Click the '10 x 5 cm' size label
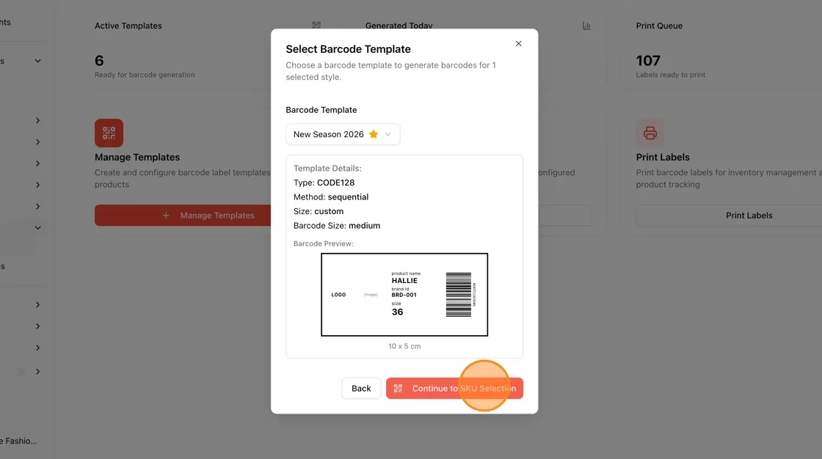The image size is (822, 459). click(404, 346)
